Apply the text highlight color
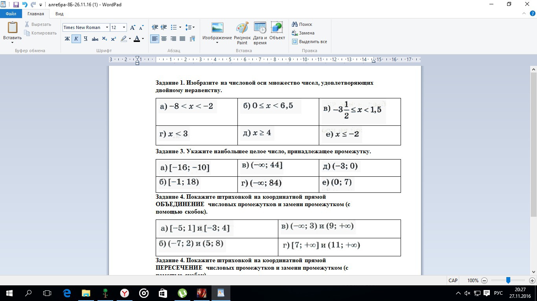The image size is (537, 301). [x=123, y=39]
